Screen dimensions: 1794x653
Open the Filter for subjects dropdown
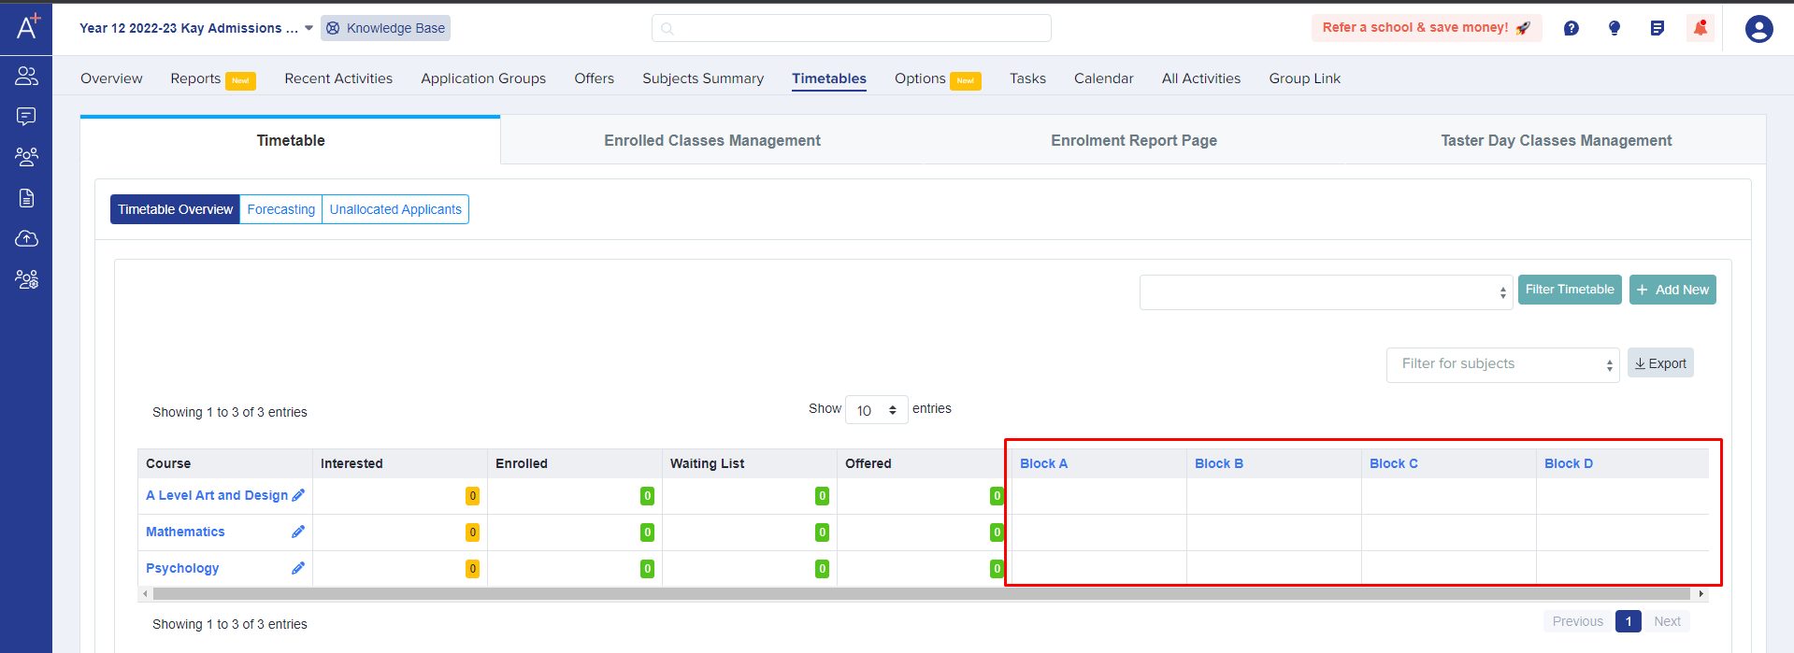[x=1503, y=364]
